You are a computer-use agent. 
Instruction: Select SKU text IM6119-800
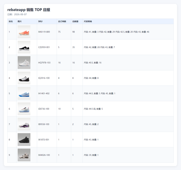point(44,32)
